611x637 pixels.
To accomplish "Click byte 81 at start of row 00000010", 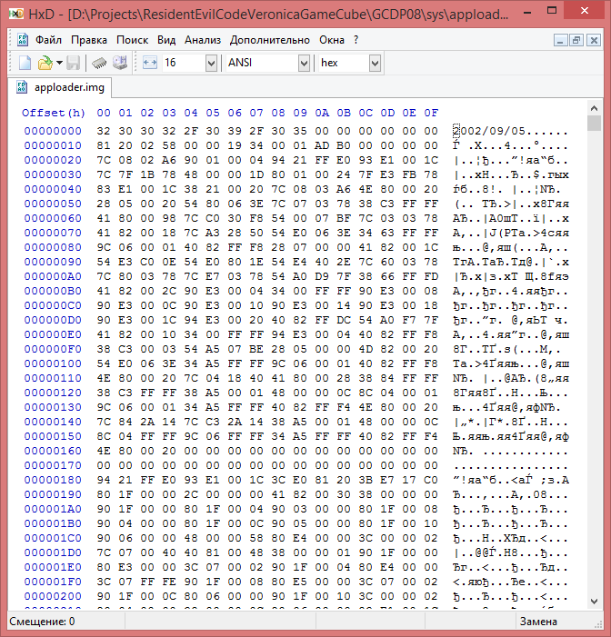I will tap(104, 145).
